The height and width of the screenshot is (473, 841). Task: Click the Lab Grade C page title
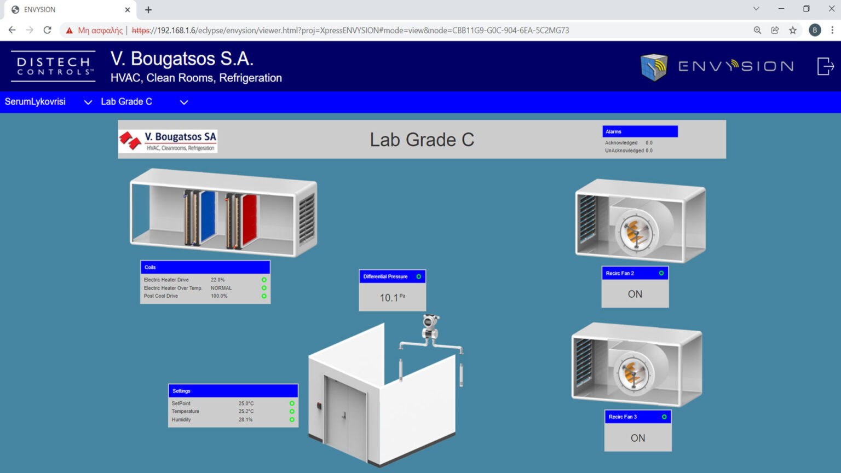[x=422, y=140]
